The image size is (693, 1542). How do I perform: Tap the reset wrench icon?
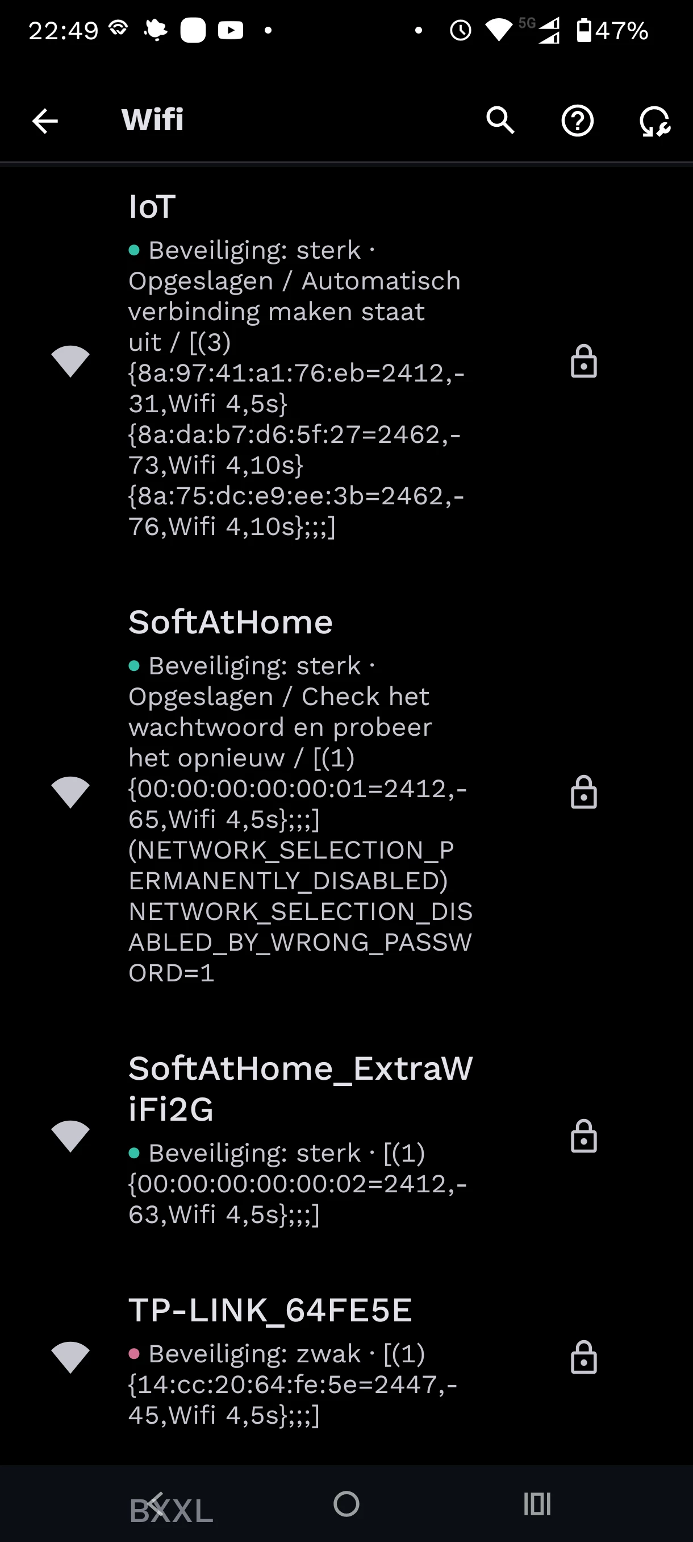click(x=654, y=121)
